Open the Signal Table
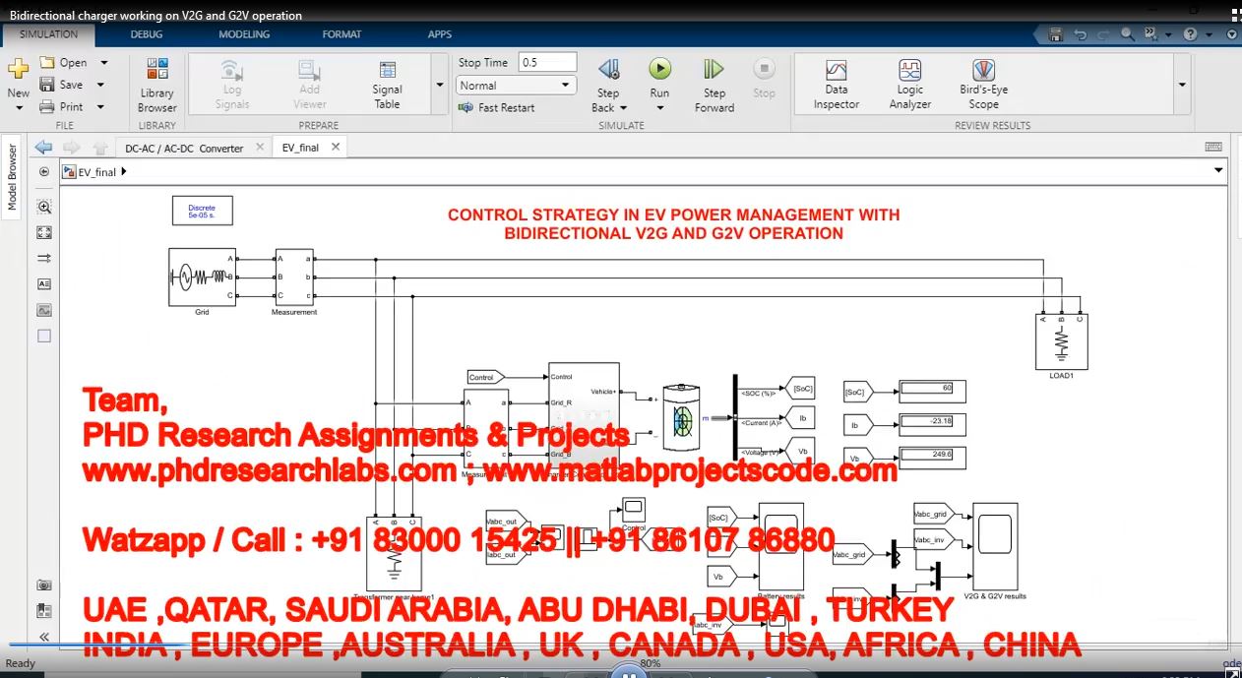1242x678 pixels. tap(387, 85)
